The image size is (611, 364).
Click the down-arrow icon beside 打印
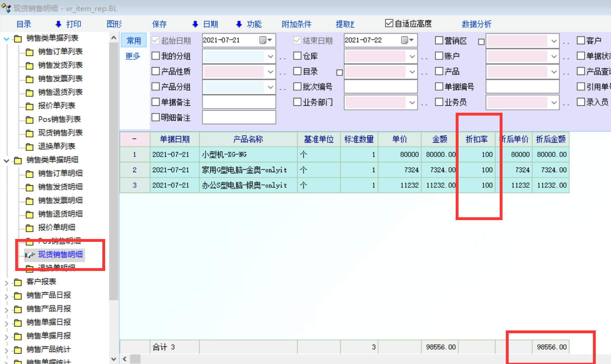58,24
